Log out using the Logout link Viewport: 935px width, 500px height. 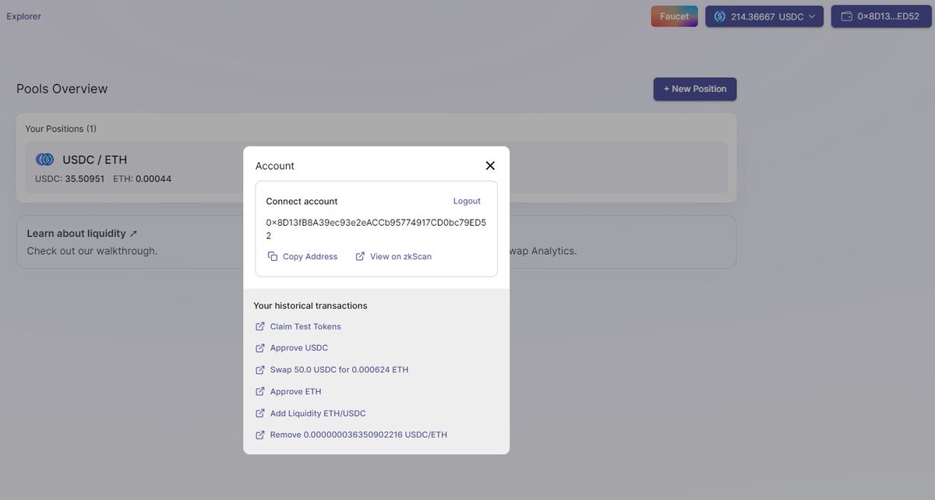coord(467,201)
